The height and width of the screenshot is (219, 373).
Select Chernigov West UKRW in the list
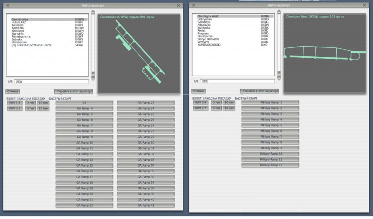[235, 16]
